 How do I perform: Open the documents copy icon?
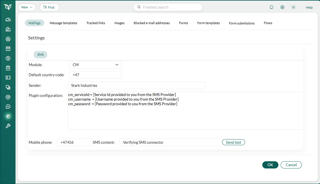pos(8,87)
